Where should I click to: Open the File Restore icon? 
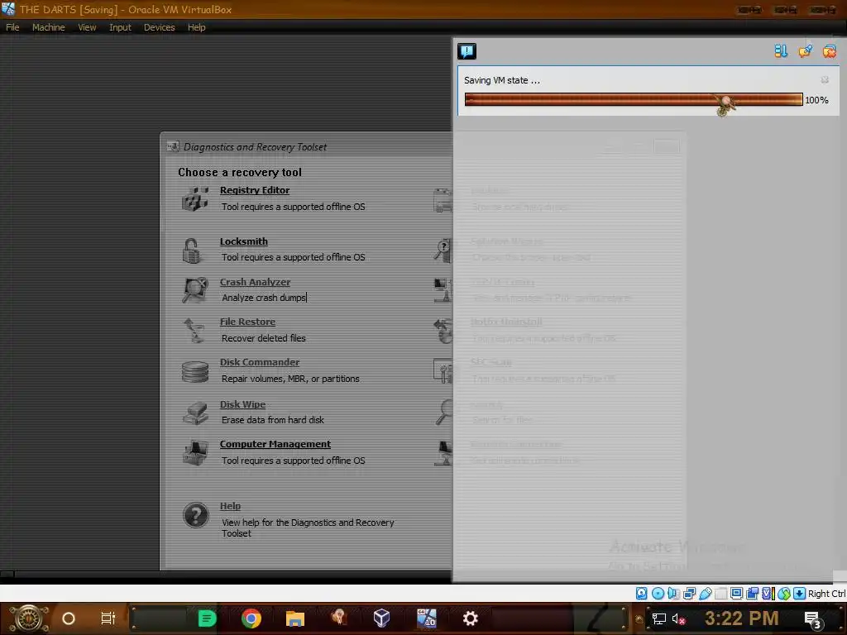tap(194, 330)
